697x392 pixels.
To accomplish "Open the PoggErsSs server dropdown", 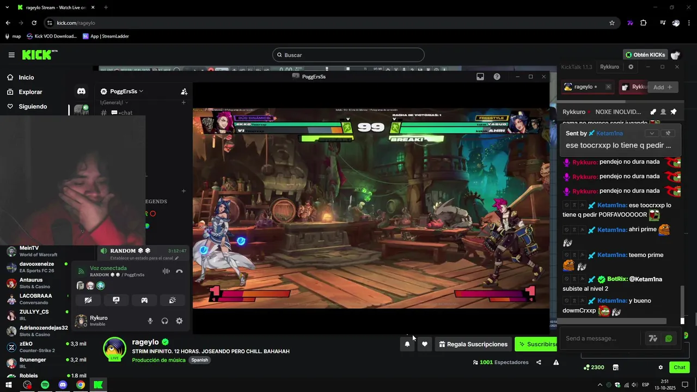I will pos(126,91).
